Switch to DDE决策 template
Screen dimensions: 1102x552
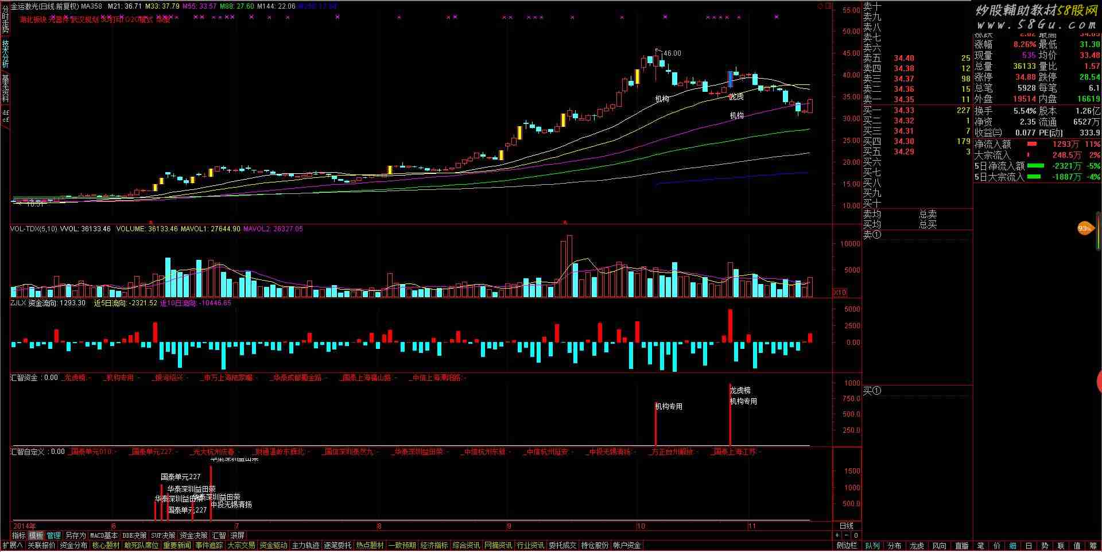coord(134,535)
